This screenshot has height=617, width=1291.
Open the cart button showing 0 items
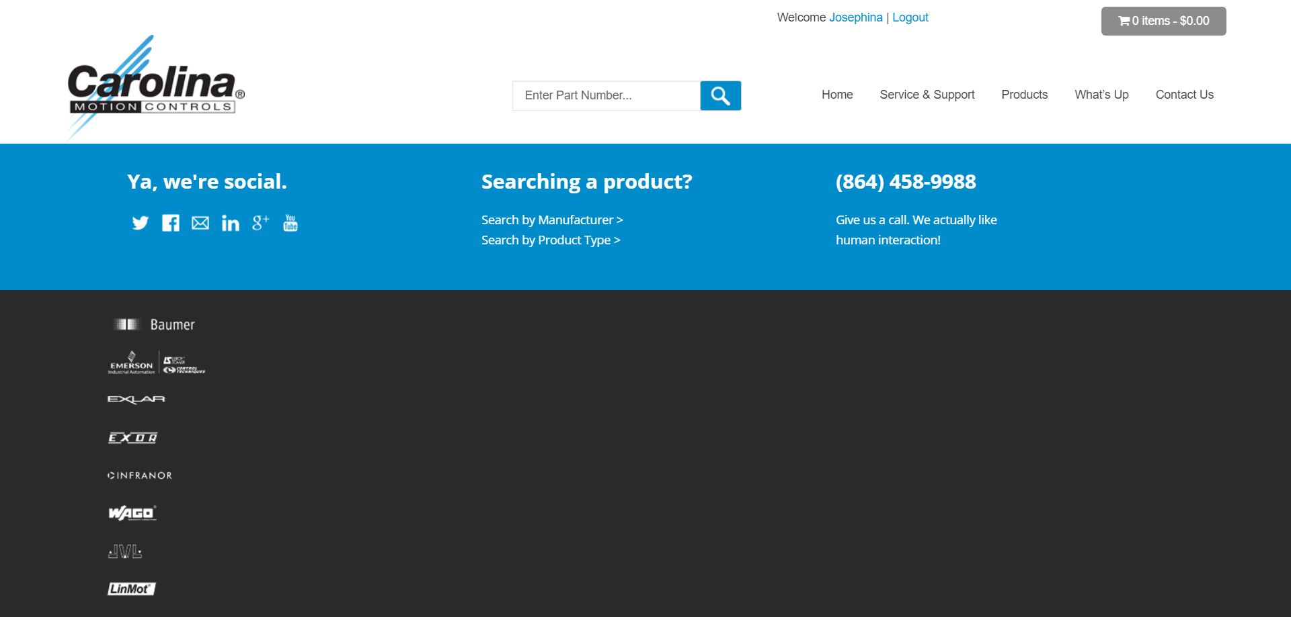coord(1164,21)
